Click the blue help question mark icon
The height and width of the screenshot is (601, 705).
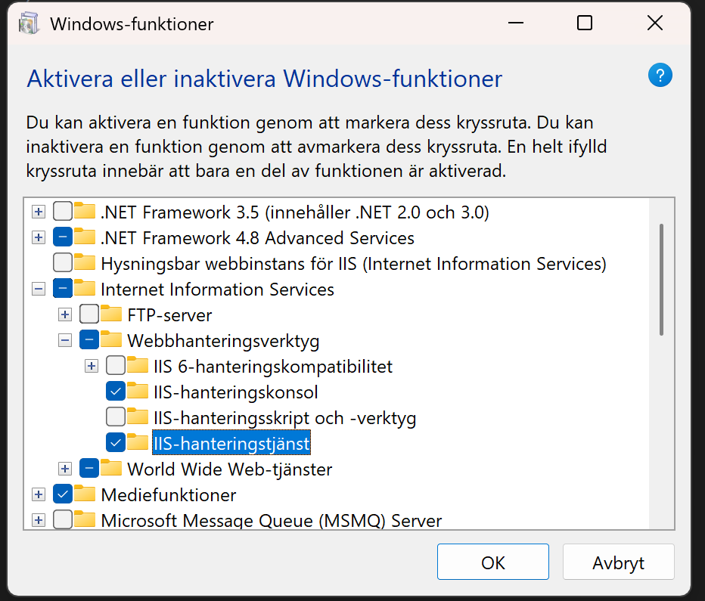tap(660, 75)
